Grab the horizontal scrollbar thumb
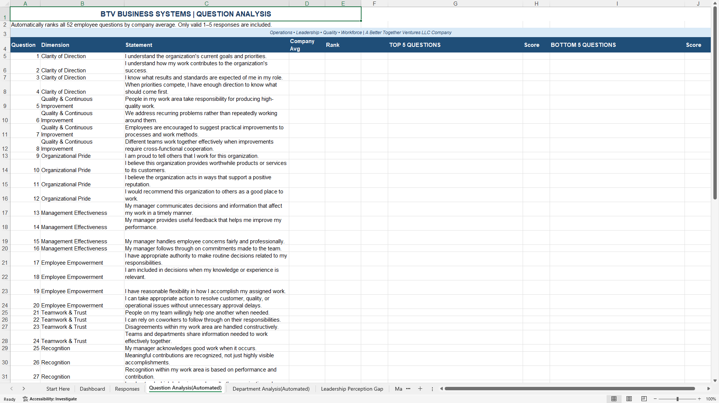This screenshot has width=719, height=403. tap(570, 389)
